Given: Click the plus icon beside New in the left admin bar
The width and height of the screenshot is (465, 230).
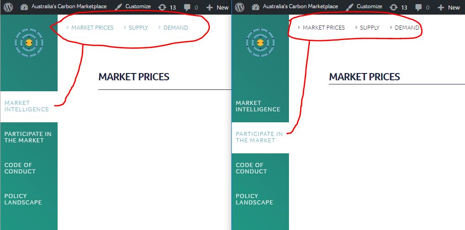Looking at the screenshot, I should (210, 7).
